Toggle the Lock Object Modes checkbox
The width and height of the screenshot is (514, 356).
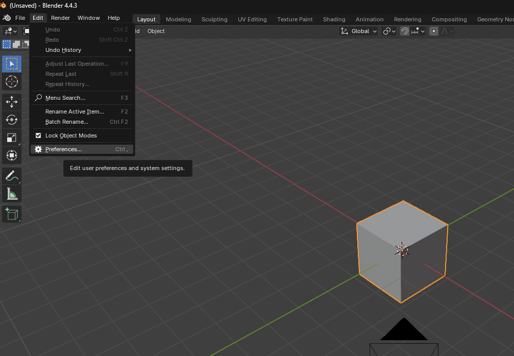coord(38,135)
